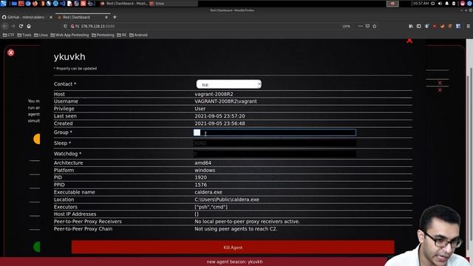The height and width of the screenshot is (266, 473).
Task: Select the host value vagrant-2008R2
Action: point(214,94)
